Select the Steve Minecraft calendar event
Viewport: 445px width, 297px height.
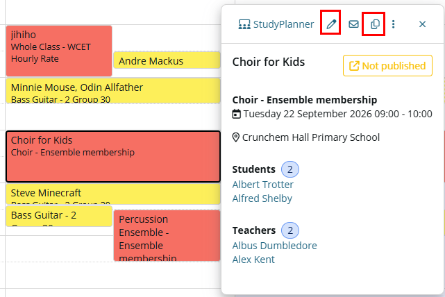click(113, 194)
